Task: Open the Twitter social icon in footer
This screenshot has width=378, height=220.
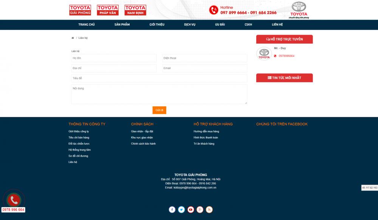Action: pos(181,209)
